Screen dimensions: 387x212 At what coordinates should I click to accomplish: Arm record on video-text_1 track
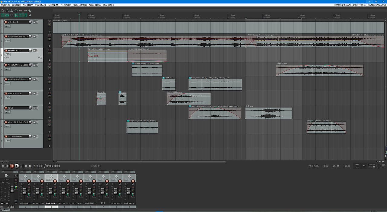[x=6, y=22]
